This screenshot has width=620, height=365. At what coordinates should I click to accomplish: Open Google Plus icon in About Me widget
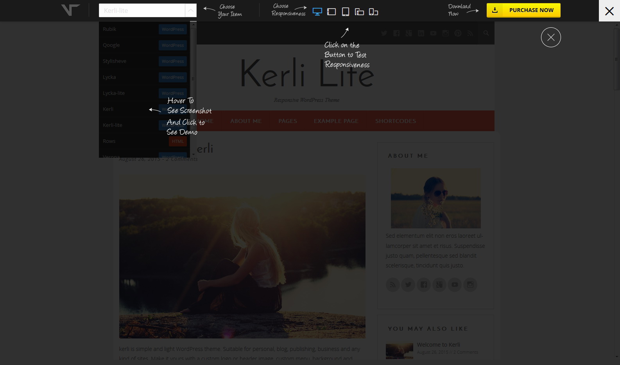point(439,285)
